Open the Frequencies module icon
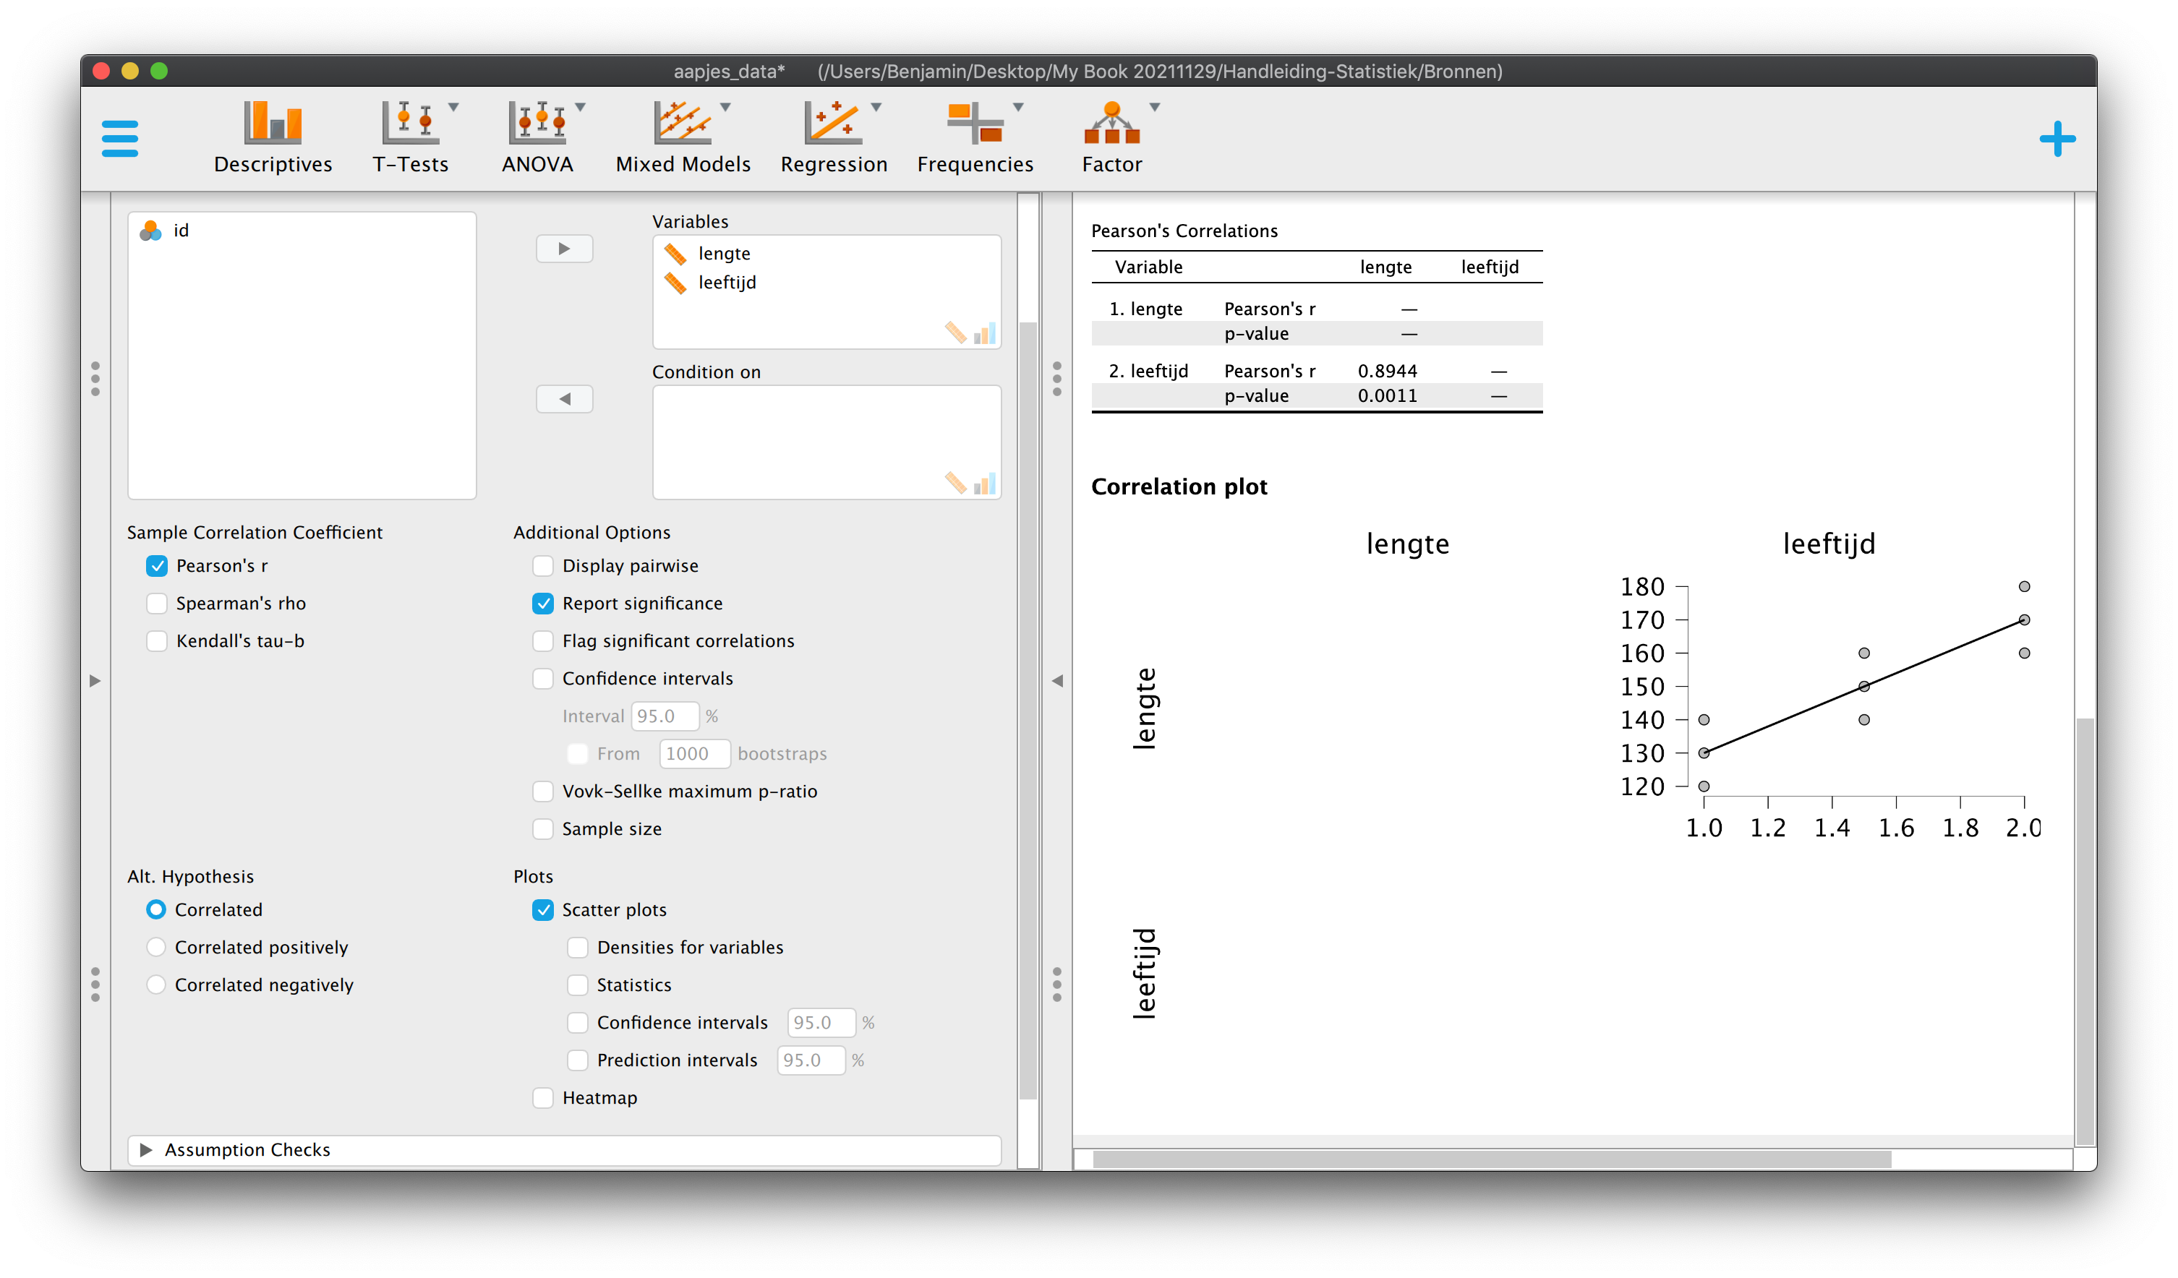The width and height of the screenshot is (2178, 1278). (975, 123)
